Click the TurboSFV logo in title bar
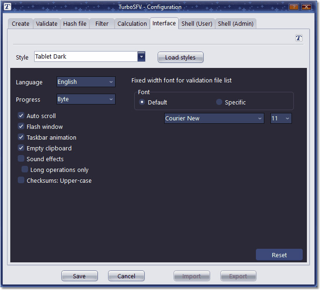 point(7,7)
